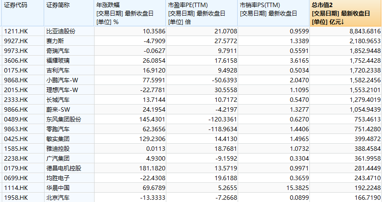Click PE value 5.2655
The image size is (383, 202).
tap(227, 188)
